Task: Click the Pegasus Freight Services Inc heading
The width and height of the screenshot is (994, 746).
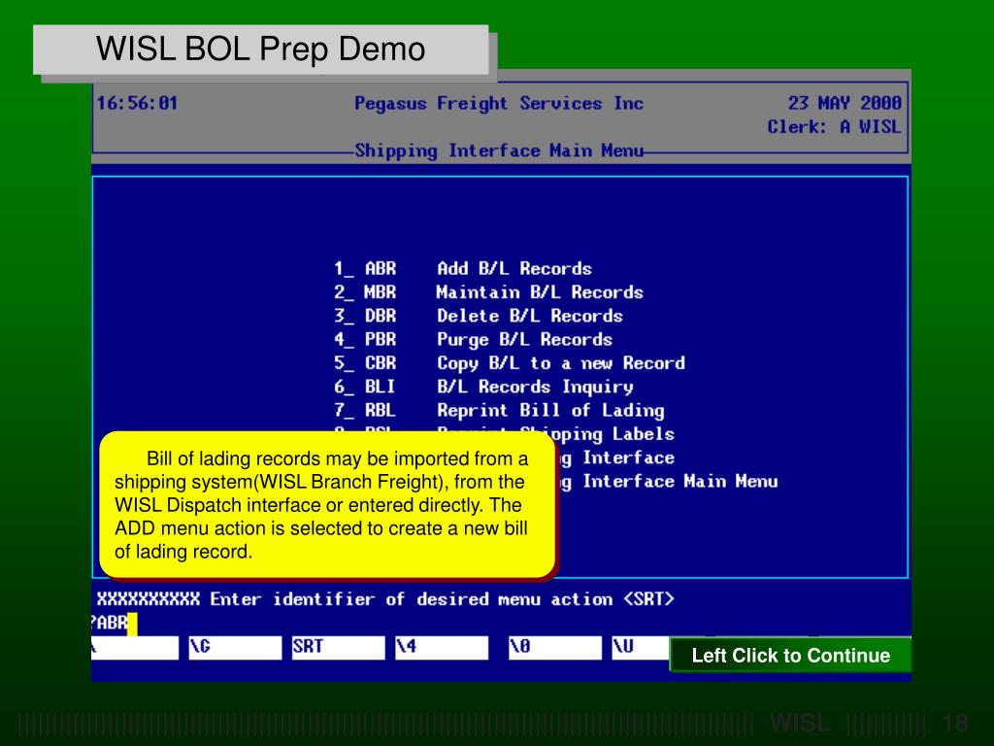Action: [x=499, y=103]
